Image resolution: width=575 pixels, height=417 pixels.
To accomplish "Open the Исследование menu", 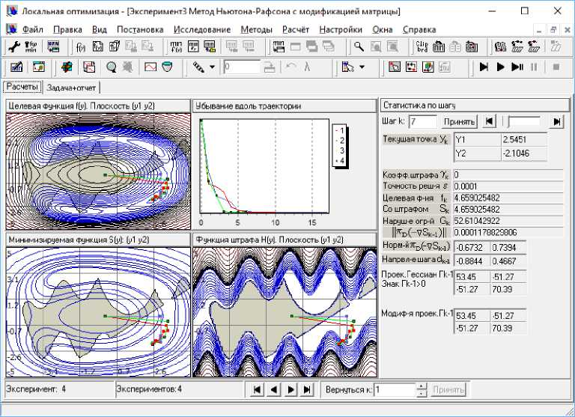I will pyautogui.click(x=202, y=29).
